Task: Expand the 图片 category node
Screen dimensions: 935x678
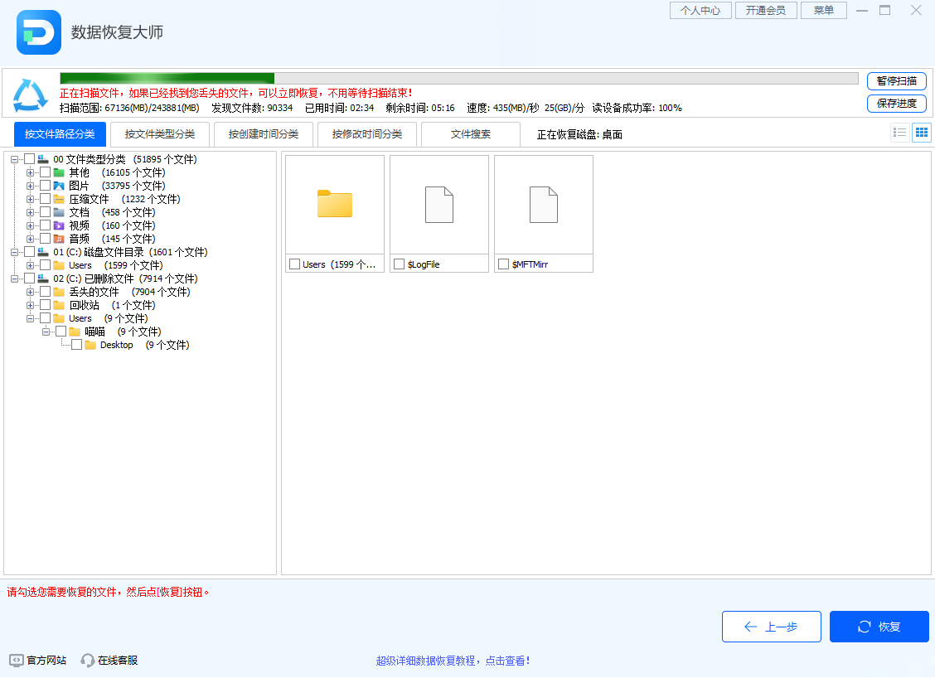Action: [30, 186]
